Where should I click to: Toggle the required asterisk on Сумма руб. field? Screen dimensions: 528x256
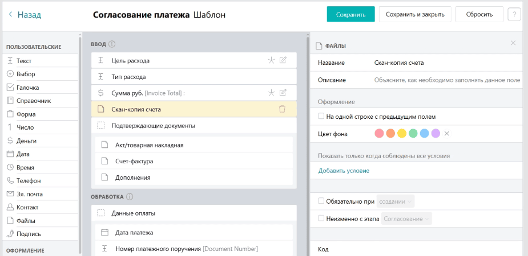pos(271,93)
